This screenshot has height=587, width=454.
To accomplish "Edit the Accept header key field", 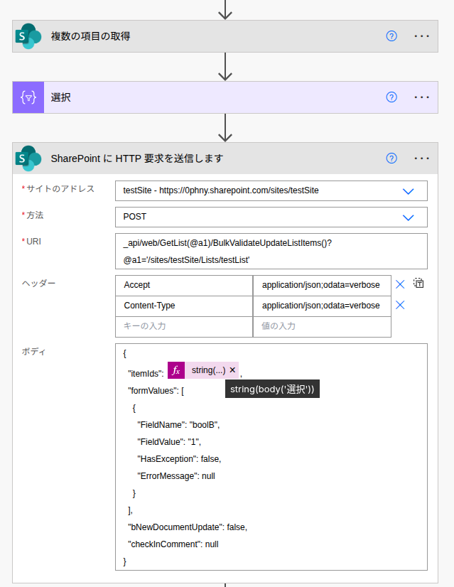I will tap(184, 285).
